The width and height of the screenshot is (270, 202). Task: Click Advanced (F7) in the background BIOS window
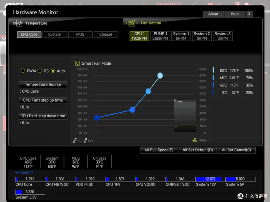(x=168, y=4)
